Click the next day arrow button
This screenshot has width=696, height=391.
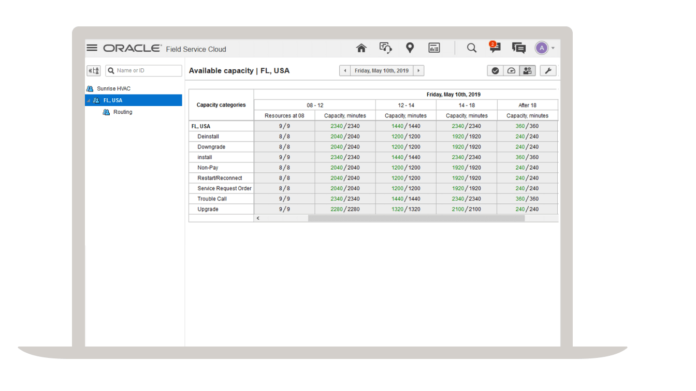[419, 70]
